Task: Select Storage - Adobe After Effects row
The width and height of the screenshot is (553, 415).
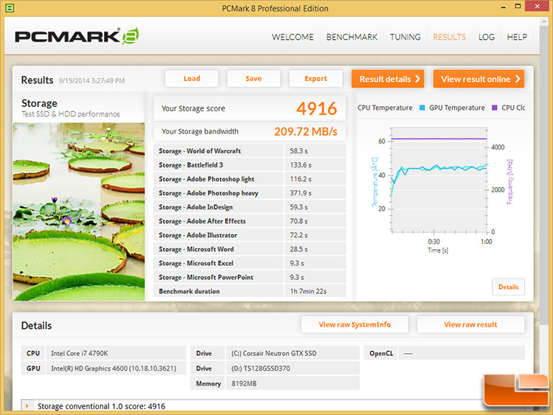Action: click(249, 221)
